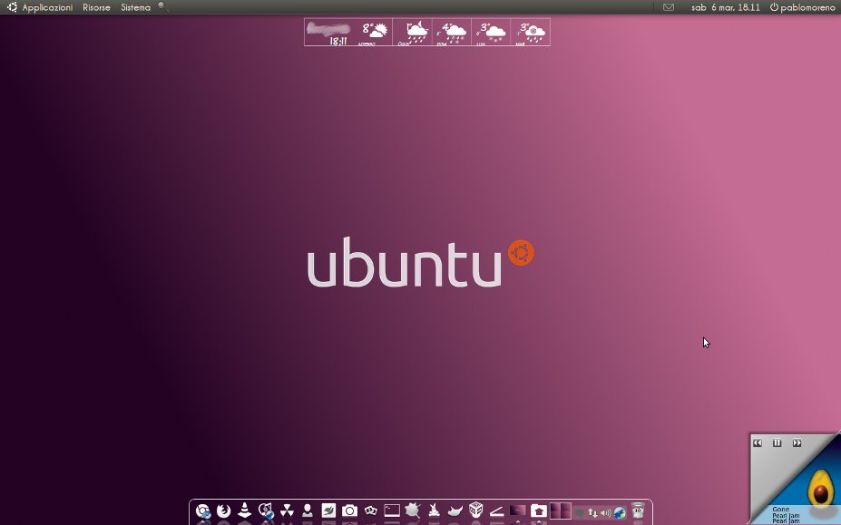
Task: Launch the camera screenshot tool in dock
Action: click(x=349, y=510)
